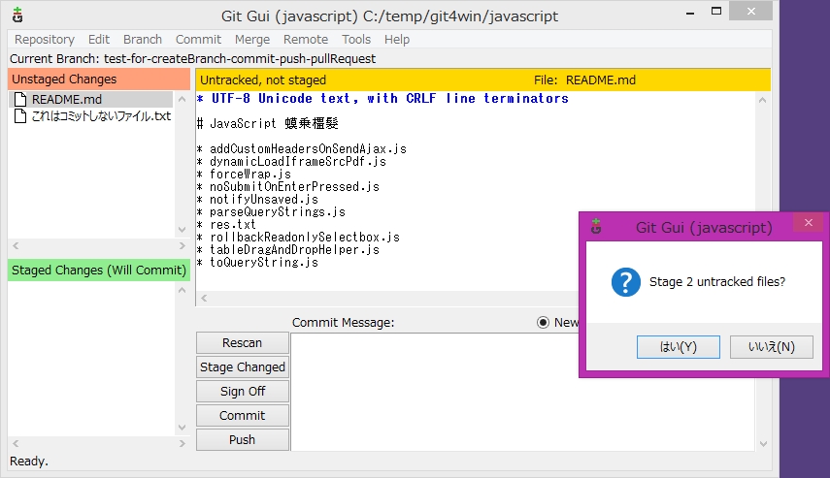Select the New commit radio button
Viewport: 830px width, 478px height.
point(543,323)
